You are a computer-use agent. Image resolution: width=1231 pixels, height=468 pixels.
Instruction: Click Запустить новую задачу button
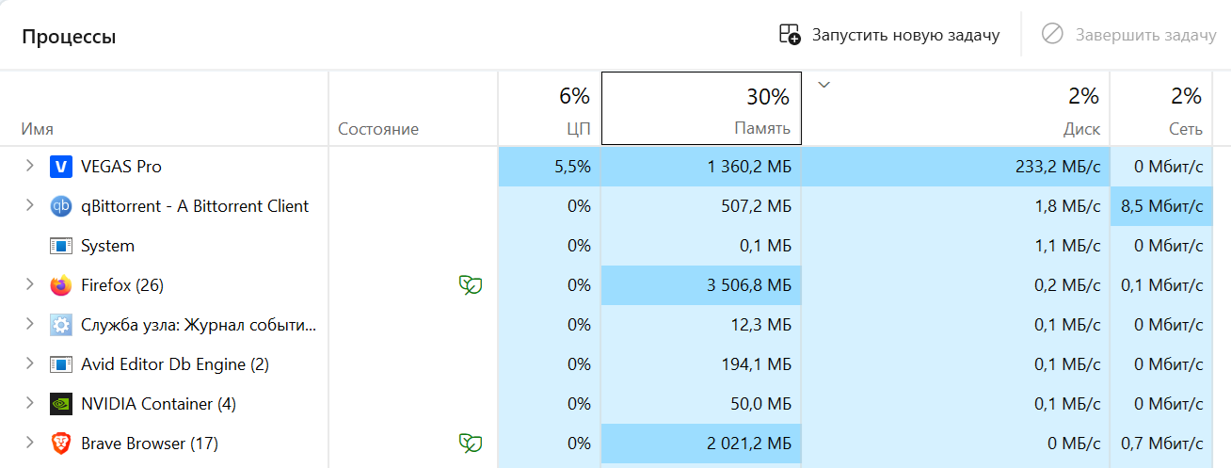[x=889, y=35]
